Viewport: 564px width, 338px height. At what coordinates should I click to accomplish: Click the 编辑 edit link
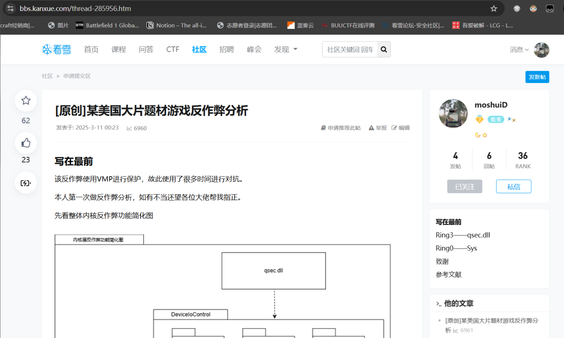[401, 128]
